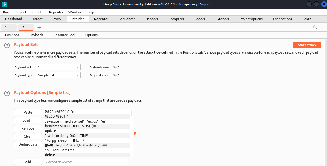Open the Resource Pool sub-tab
The image size is (327, 166).
[64, 35]
